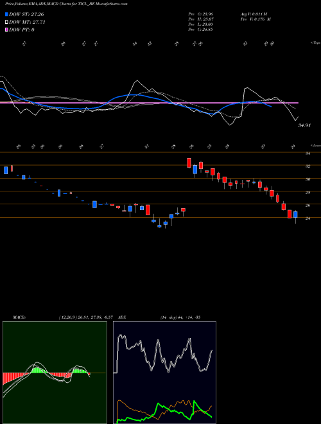The width and height of the screenshot is (321, 424).
Task: Click the Pre O: 23.96 value
Action: click(201, 14)
